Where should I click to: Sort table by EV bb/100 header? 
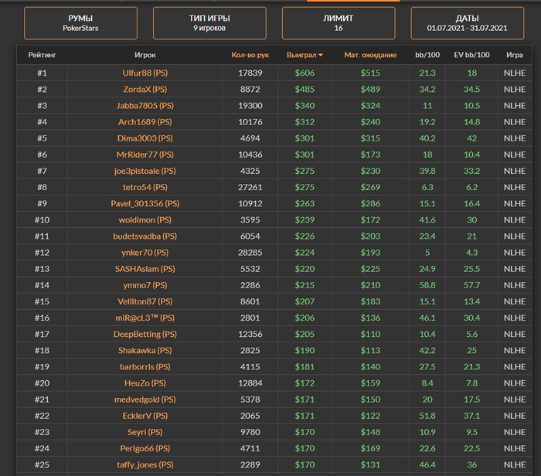[x=471, y=56]
